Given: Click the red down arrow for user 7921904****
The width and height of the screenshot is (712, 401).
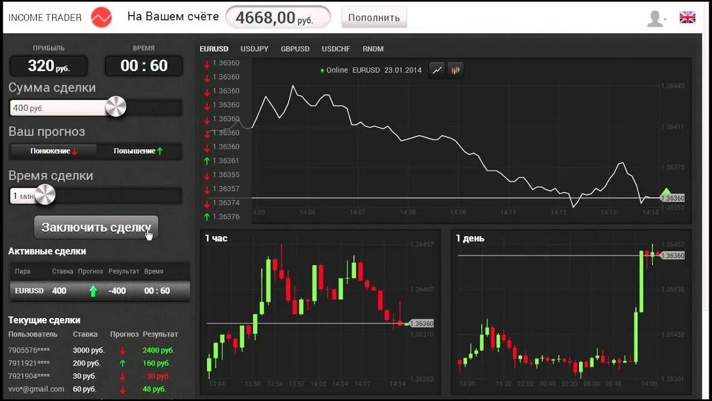Looking at the screenshot, I should click(x=122, y=376).
